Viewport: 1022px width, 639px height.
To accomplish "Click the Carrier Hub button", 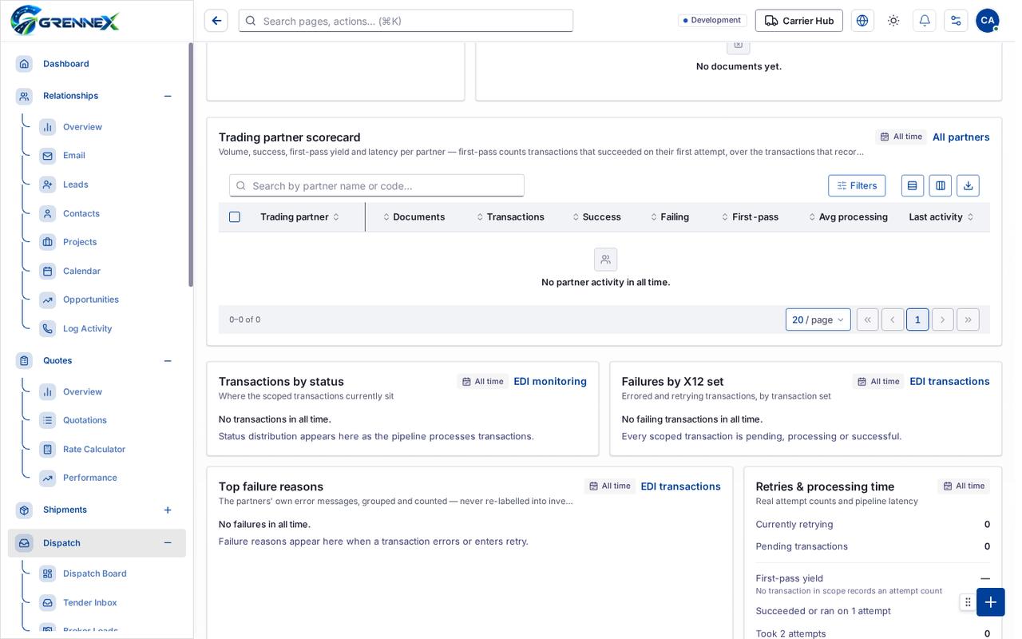I will tap(799, 21).
